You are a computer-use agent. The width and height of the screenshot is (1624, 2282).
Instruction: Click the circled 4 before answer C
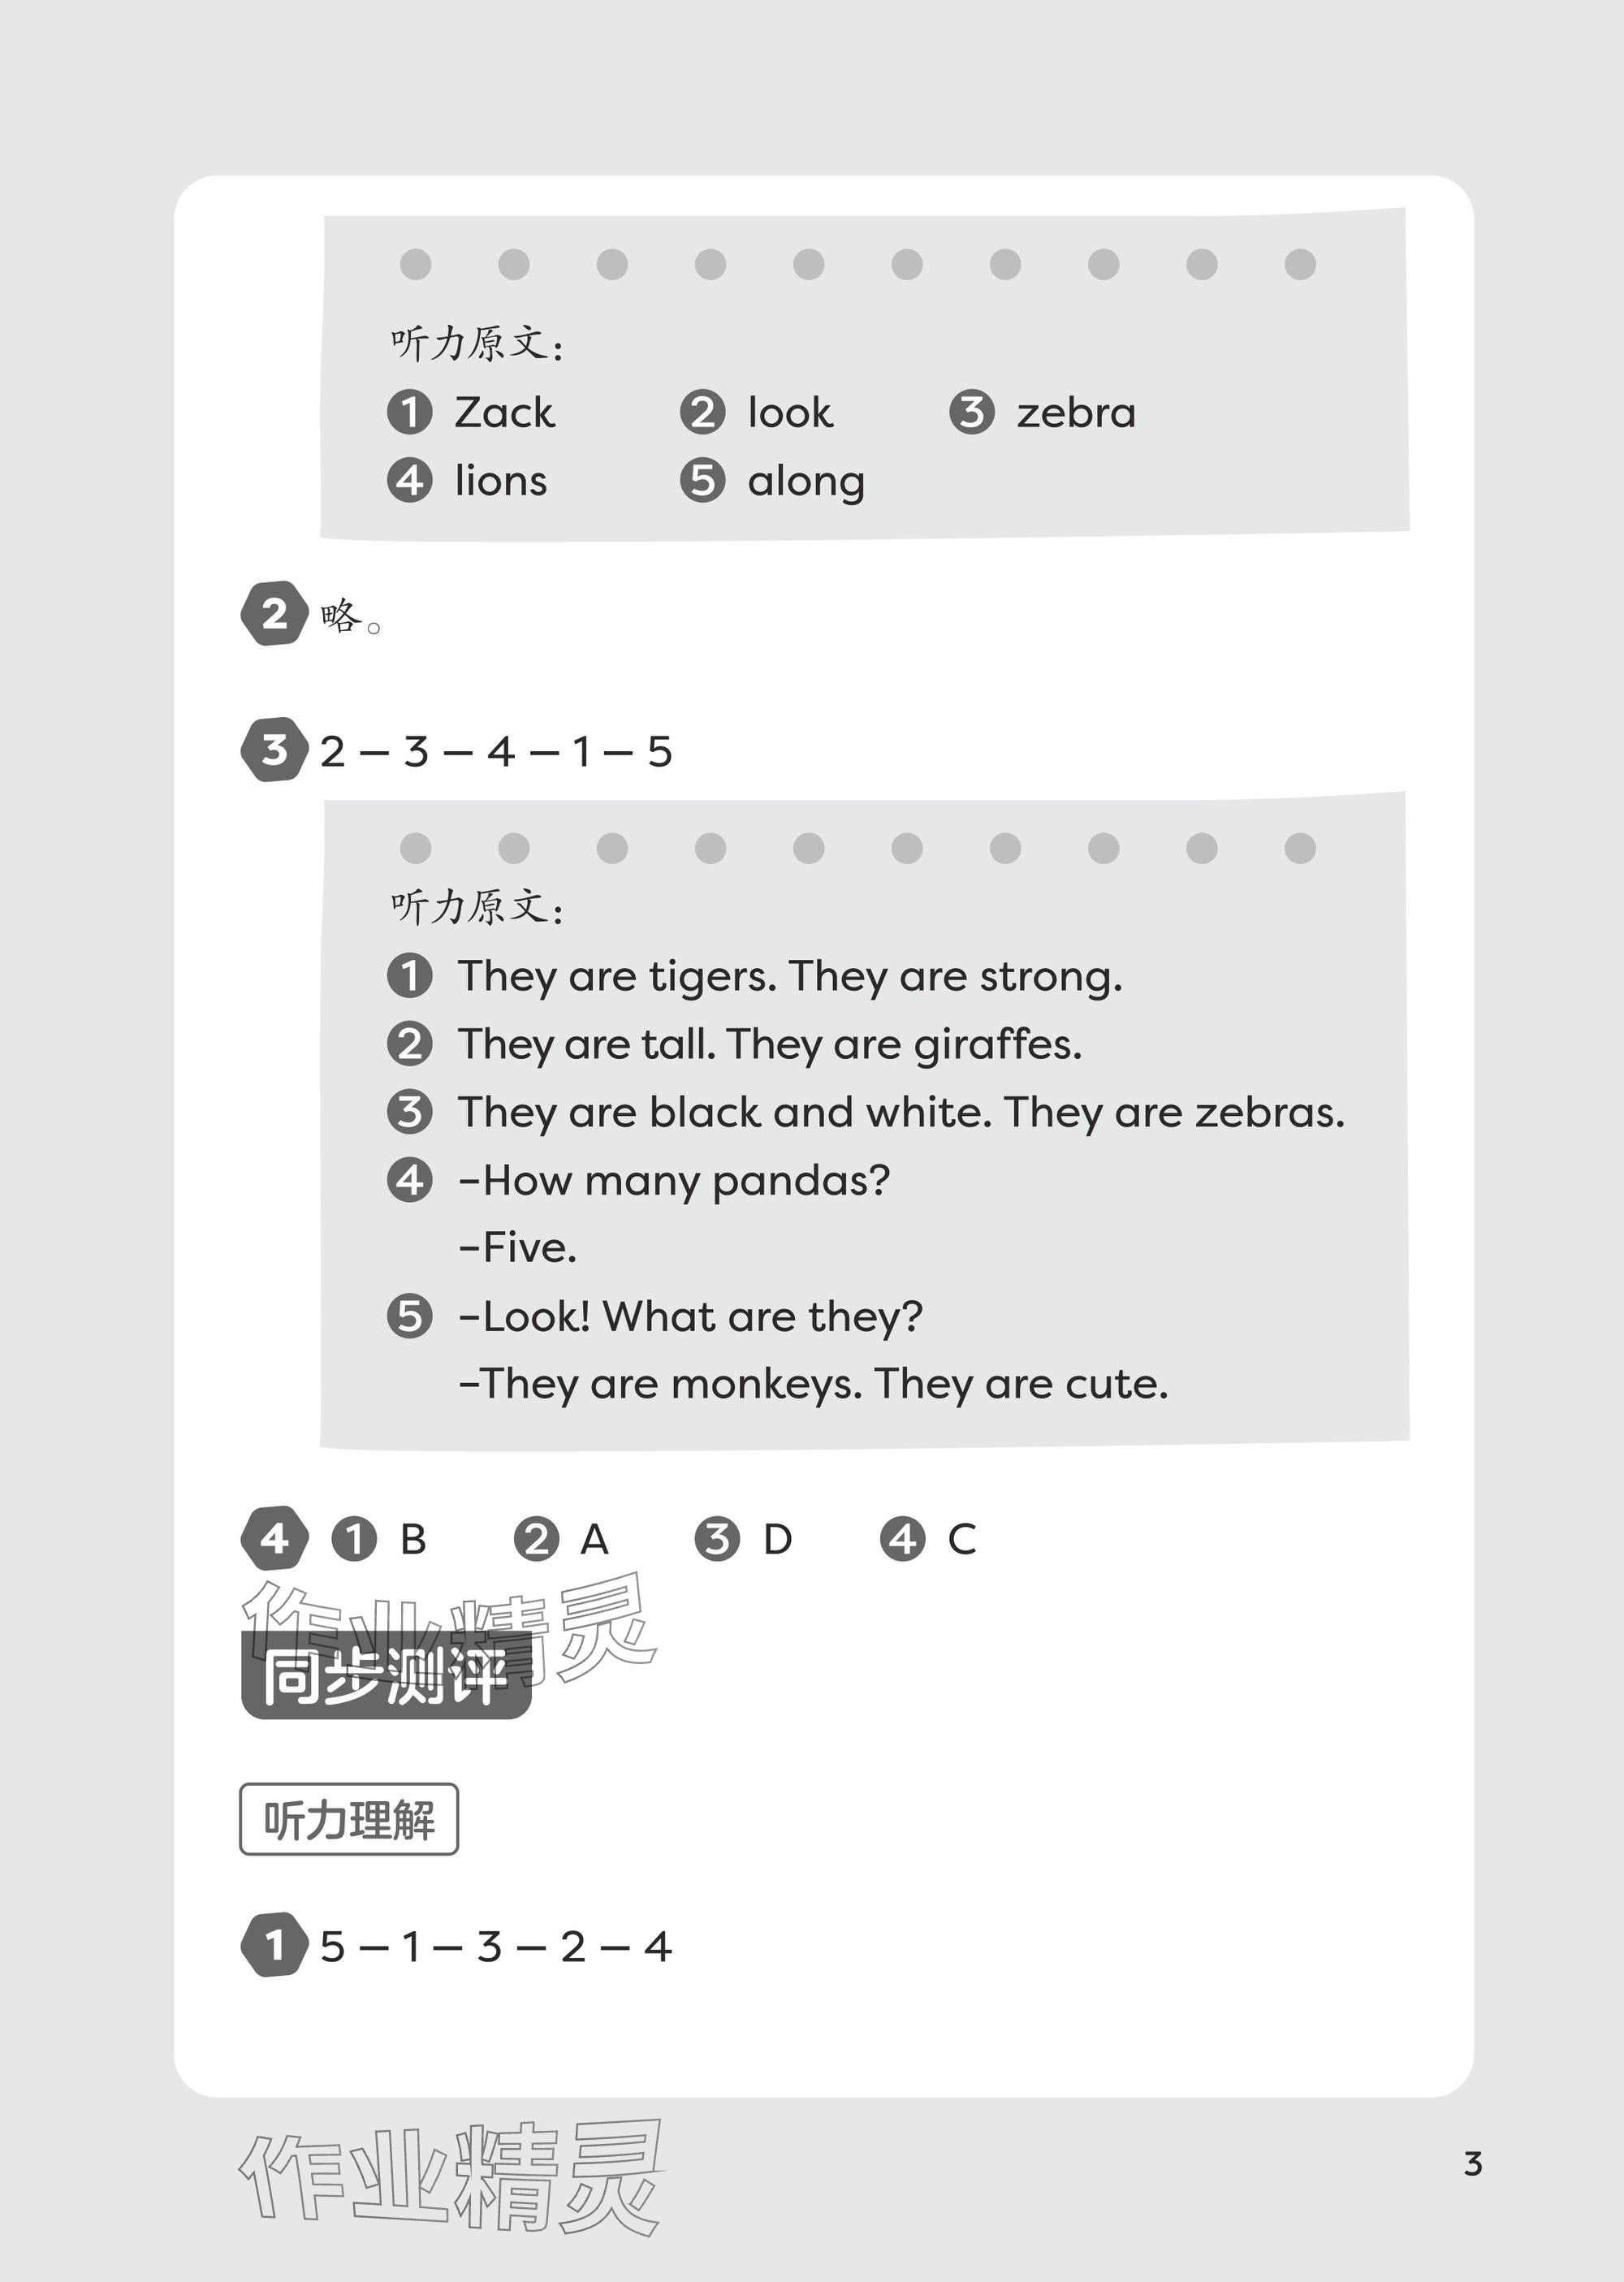(x=902, y=1539)
